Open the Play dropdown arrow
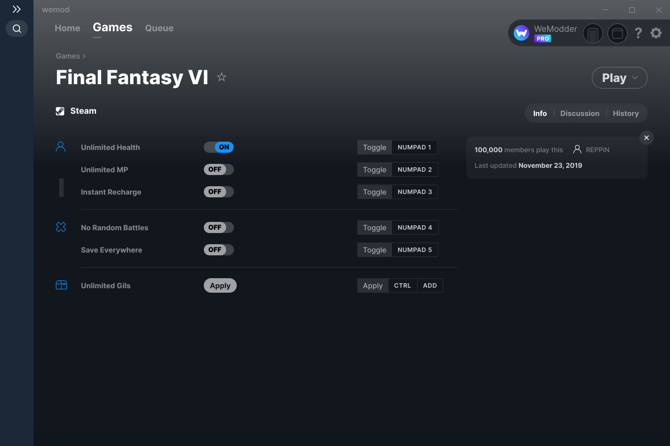This screenshot has height=446, width=670. (x=635, y=78)
